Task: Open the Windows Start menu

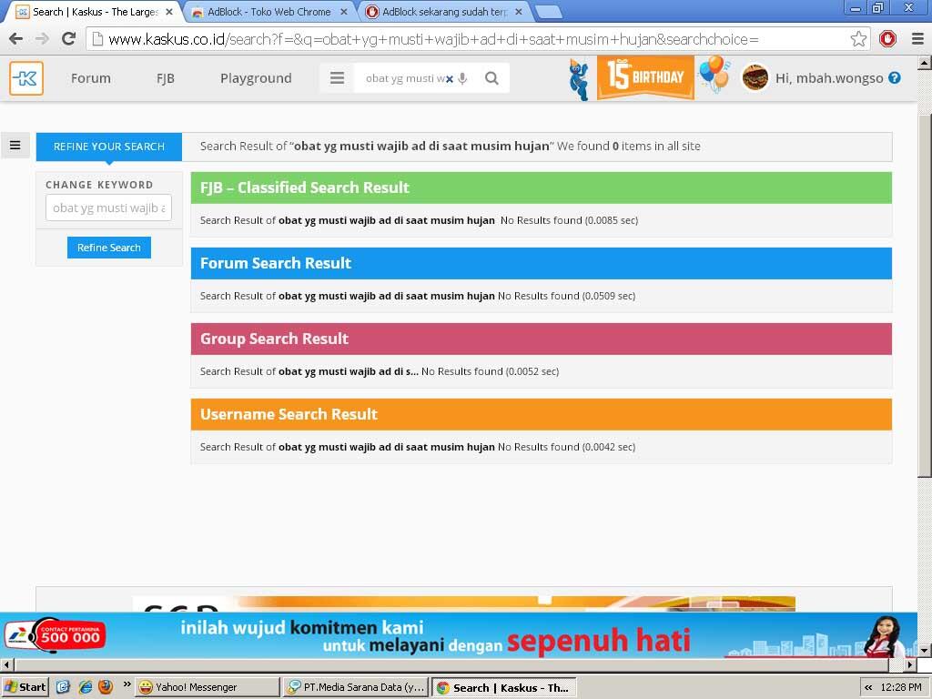Action: tap(25, 687)
